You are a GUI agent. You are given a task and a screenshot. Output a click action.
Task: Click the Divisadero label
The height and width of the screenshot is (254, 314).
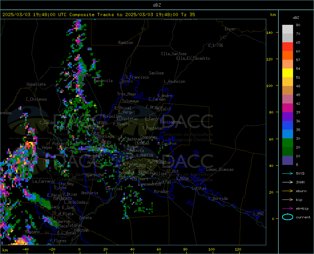[x=170, y=122]
